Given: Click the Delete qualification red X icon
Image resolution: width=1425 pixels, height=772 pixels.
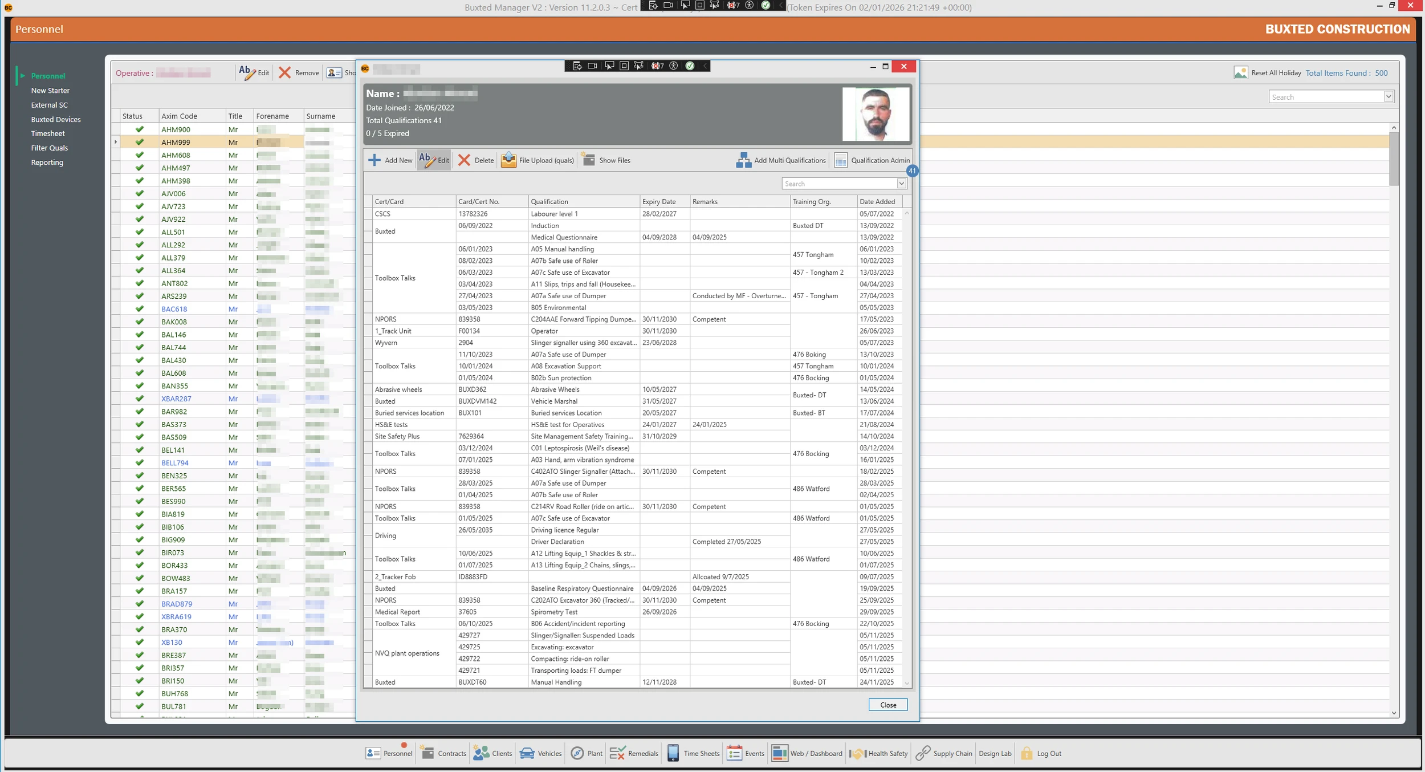Looking at the screenshot, I should [464, 160].
